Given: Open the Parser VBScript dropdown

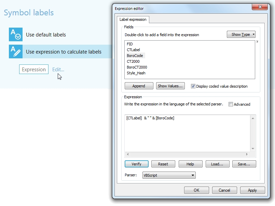Looking at the screenshot, I should point(169,175).
